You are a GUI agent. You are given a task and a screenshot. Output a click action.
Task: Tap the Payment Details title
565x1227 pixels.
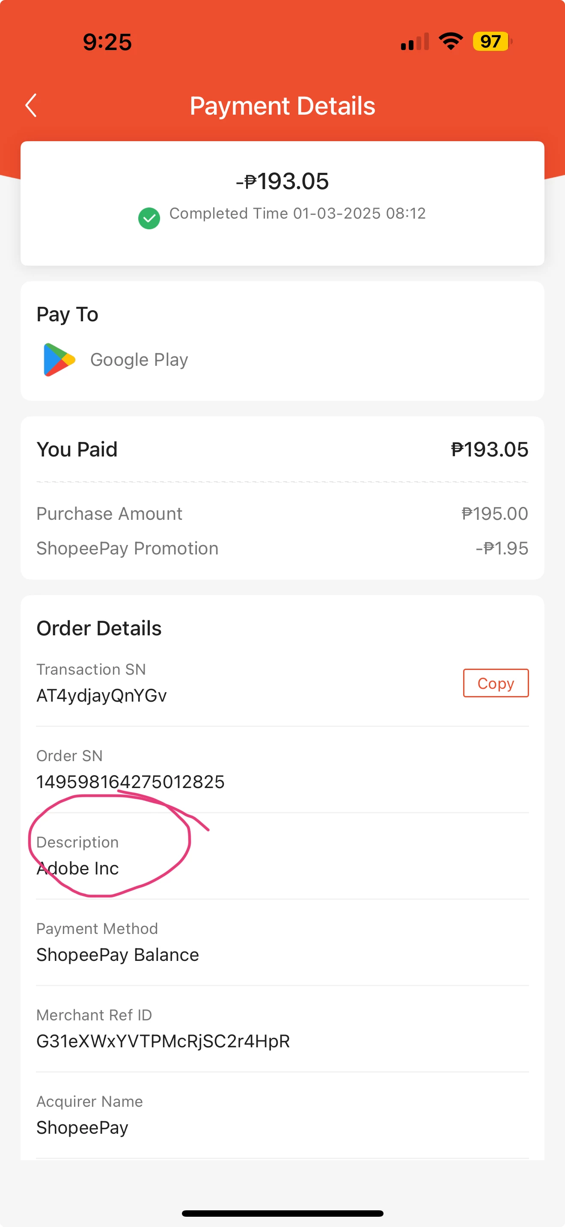pyautogui.click(x=282, y=106)
